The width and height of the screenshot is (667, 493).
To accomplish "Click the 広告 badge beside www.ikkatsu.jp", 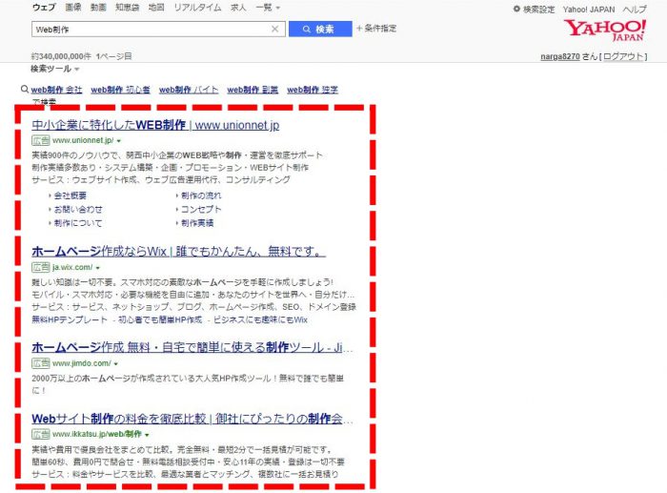I will click(x=41, y=434).
